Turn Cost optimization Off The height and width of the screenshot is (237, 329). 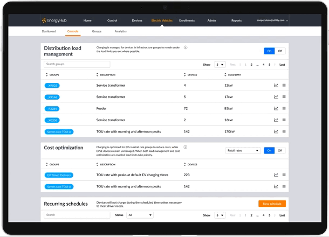(280, 151)
